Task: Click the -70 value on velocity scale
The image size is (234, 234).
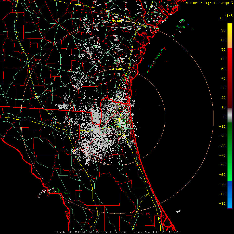Action: [222, 184]
